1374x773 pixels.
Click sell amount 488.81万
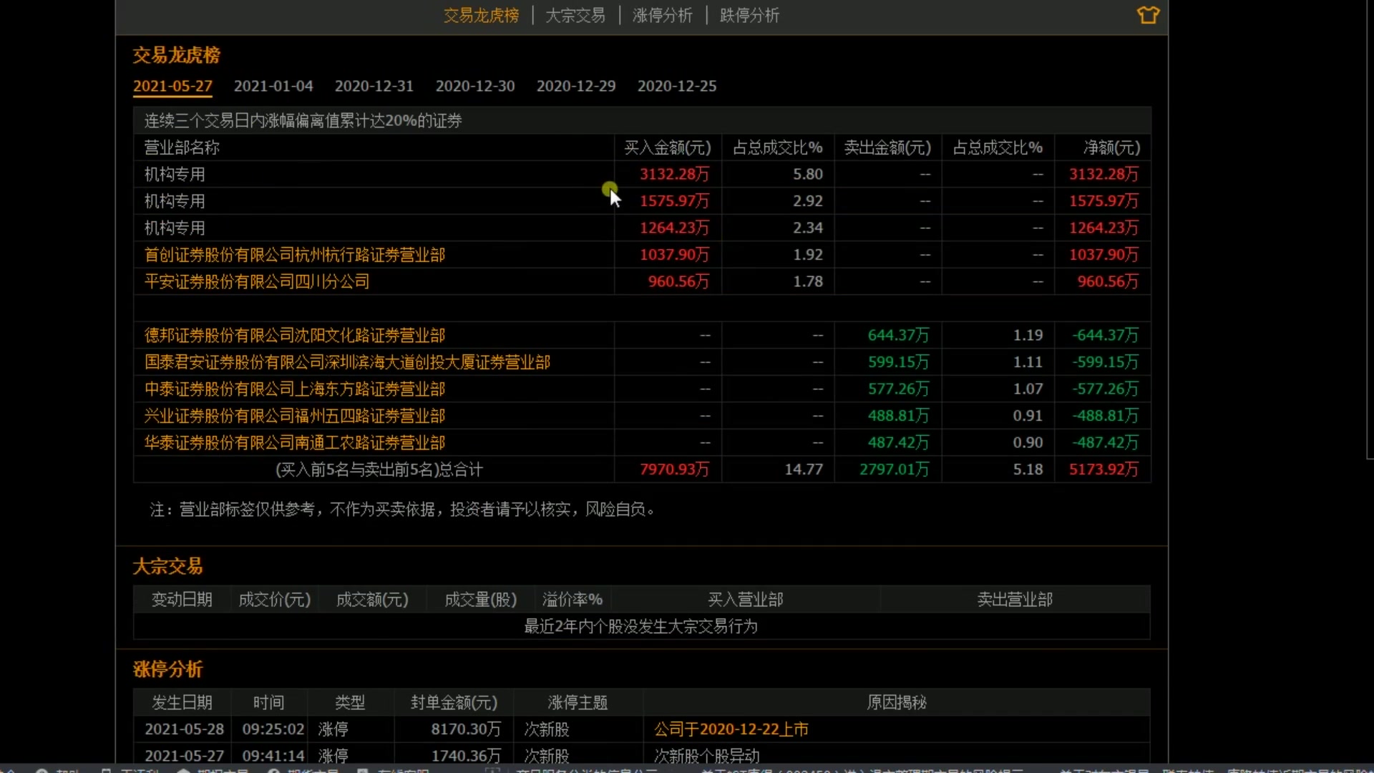pyautogui.click(x=898, y=416)
